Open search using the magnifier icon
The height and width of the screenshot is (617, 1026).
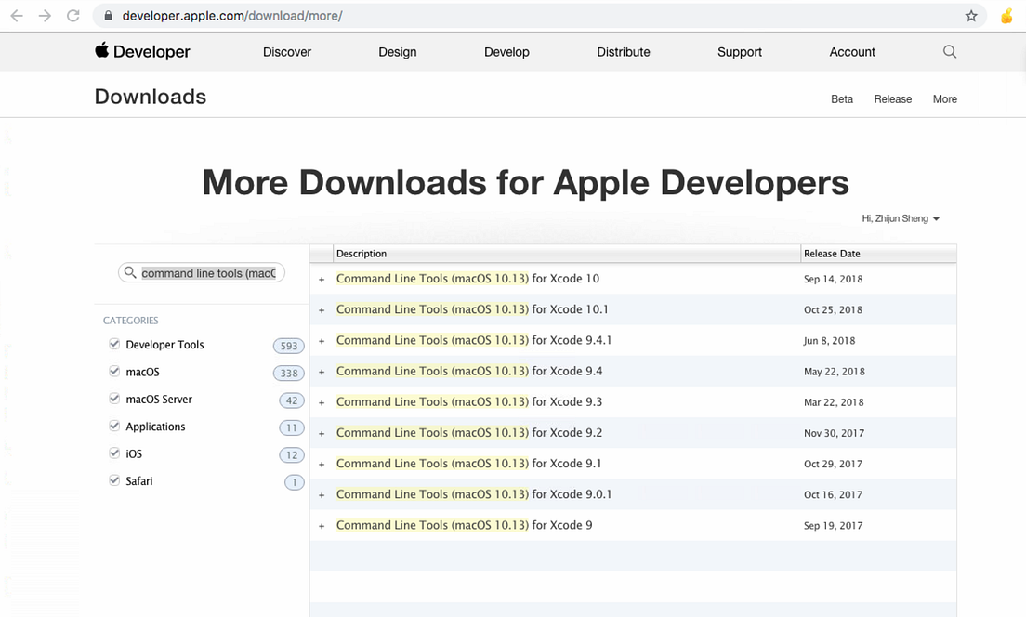pos(949,52)
